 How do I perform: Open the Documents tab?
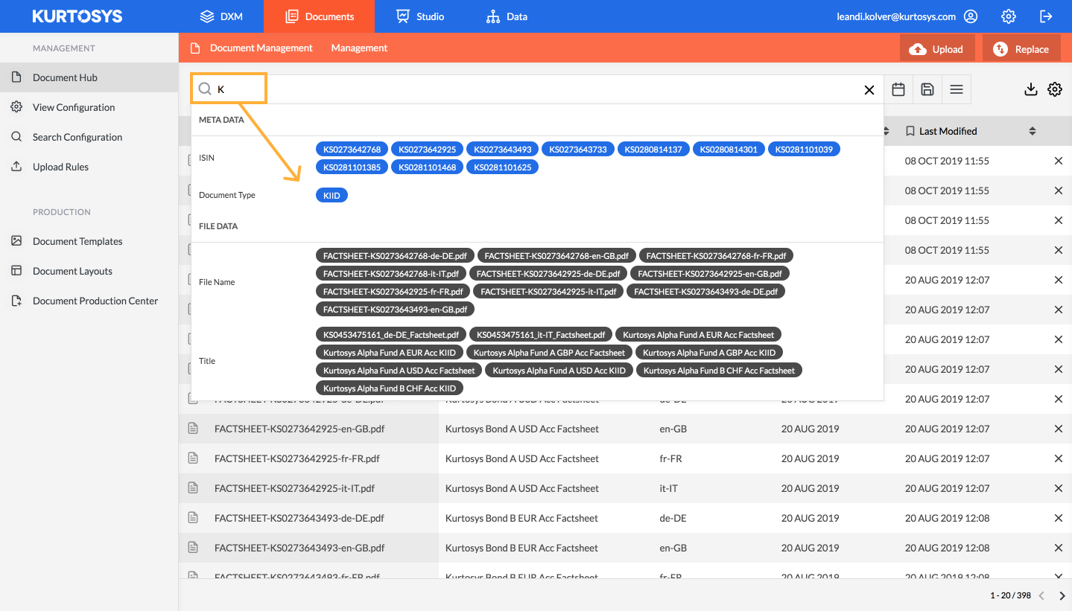320,16
